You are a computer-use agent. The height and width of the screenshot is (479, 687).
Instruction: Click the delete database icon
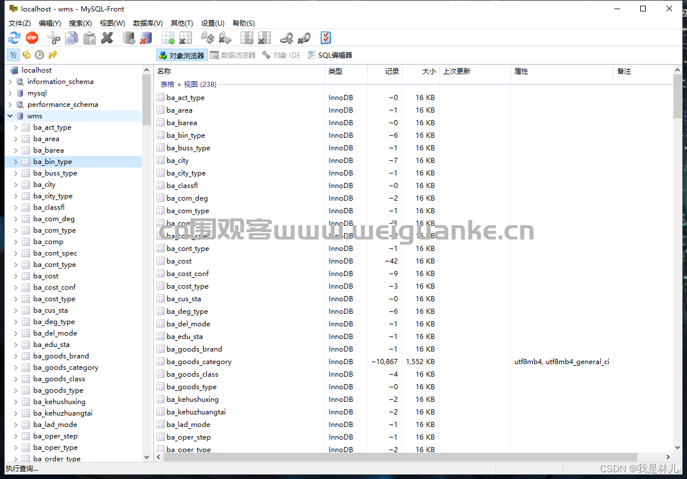click(x=146, y=38)
